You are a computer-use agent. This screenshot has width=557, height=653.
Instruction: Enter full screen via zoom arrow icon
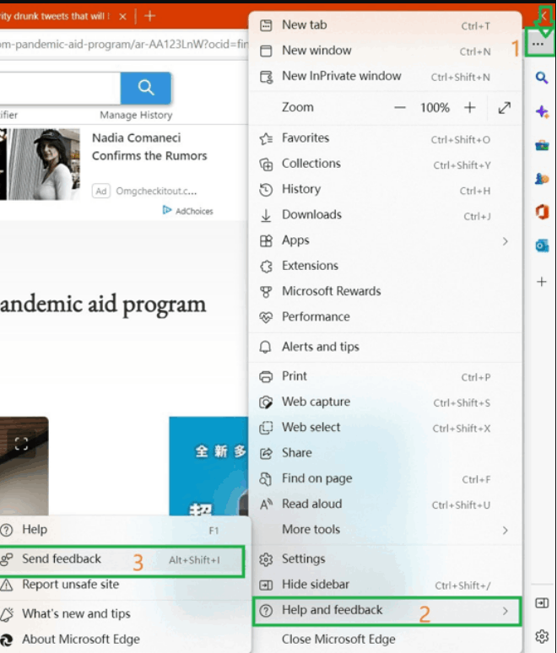pos(504,108)
